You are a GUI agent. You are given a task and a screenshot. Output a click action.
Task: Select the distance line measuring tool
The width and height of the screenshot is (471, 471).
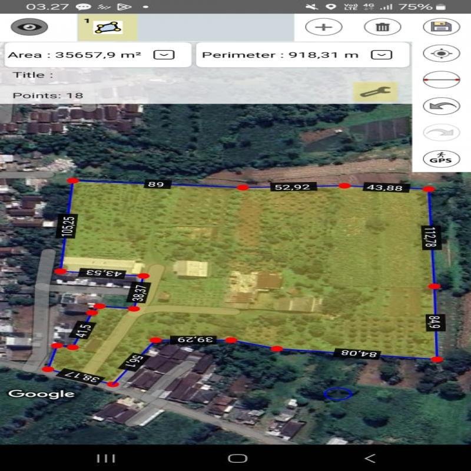tap(441, 80)
